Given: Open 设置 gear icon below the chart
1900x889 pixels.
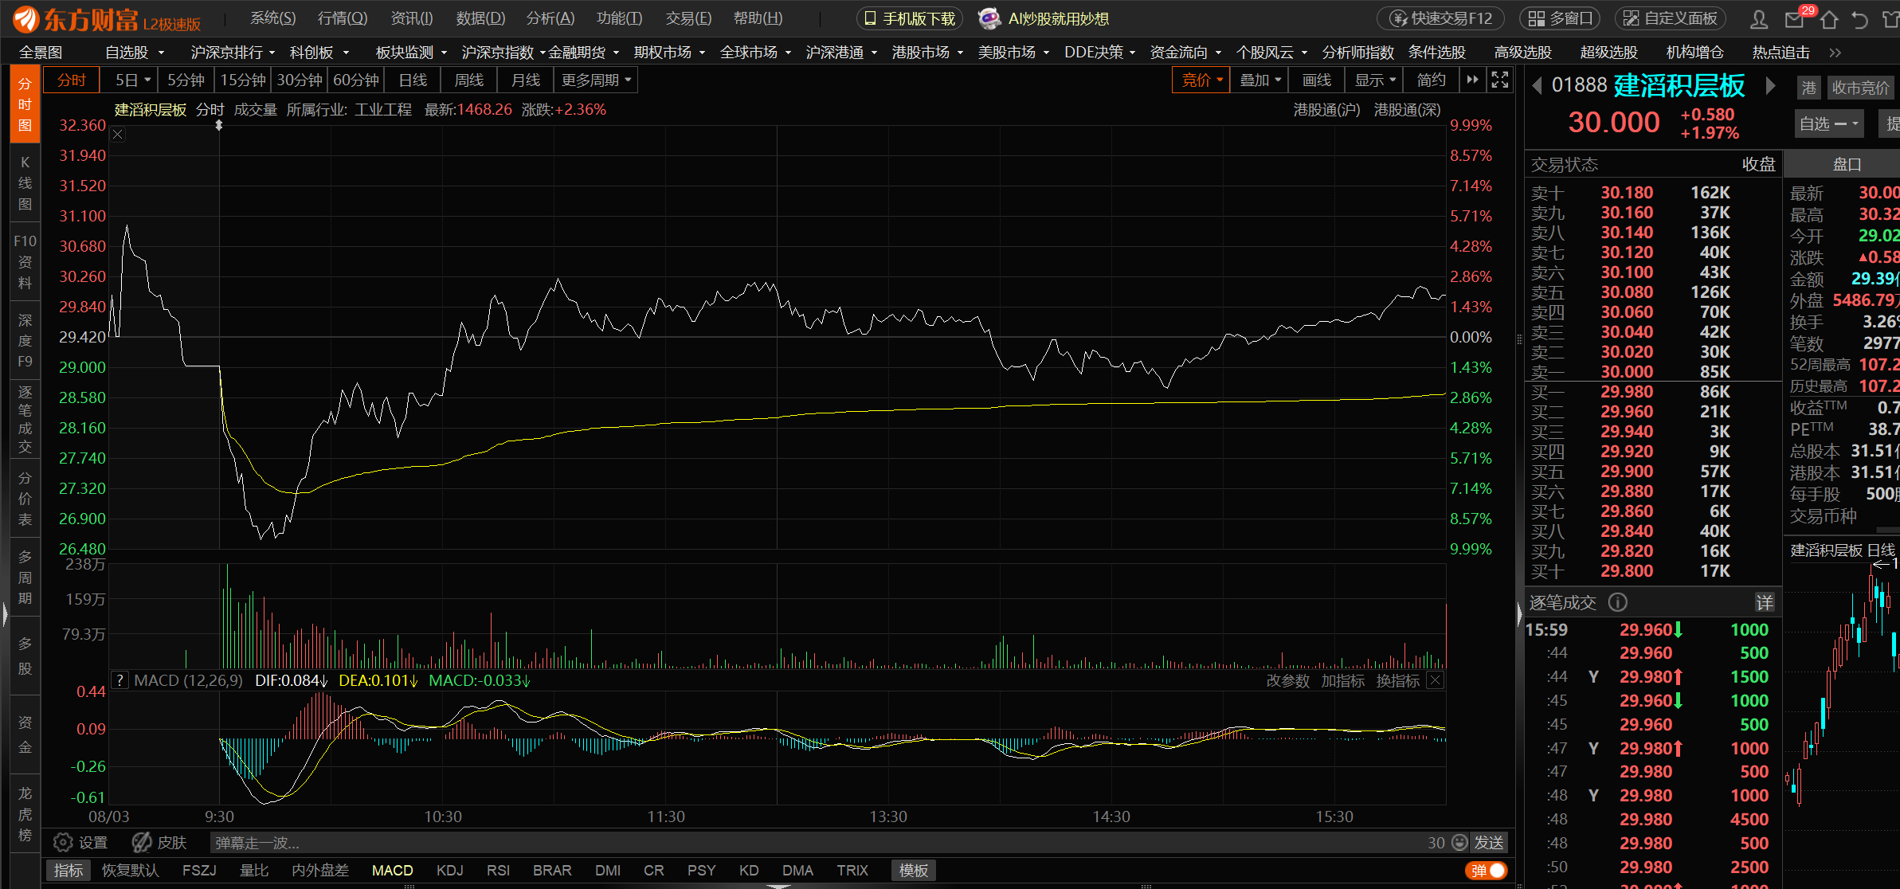Looking at the screenshot, I should (x=62, y=842).
